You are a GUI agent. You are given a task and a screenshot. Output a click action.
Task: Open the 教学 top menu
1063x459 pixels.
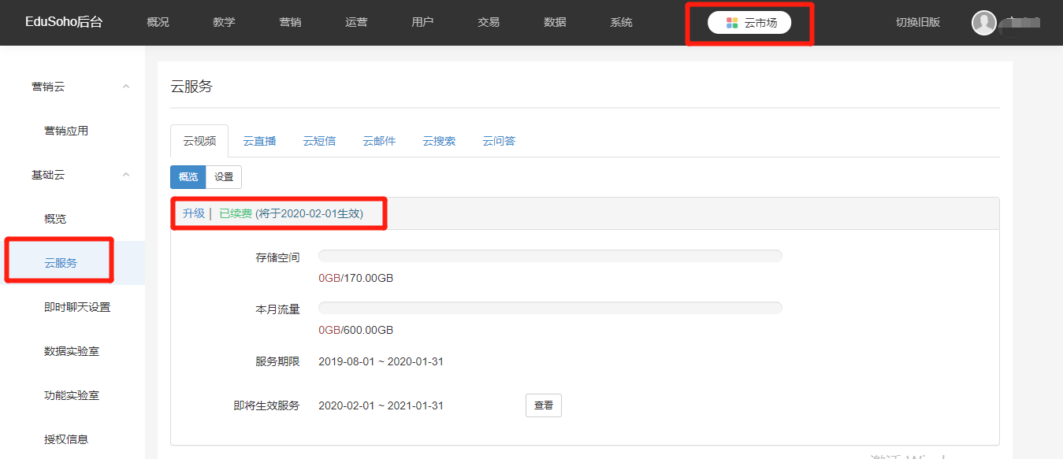tap(224, 23)
